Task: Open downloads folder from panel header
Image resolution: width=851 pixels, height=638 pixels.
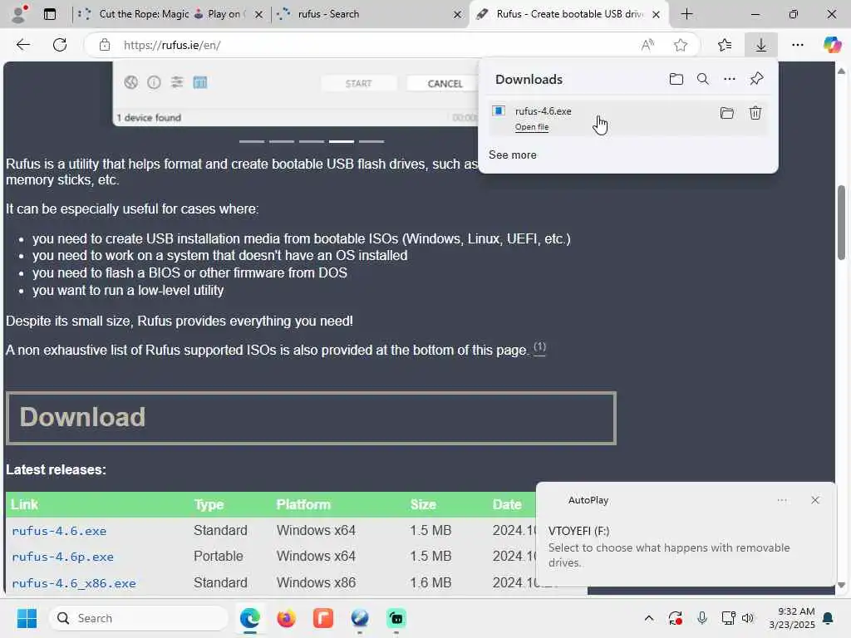Action: coord(676,79)
